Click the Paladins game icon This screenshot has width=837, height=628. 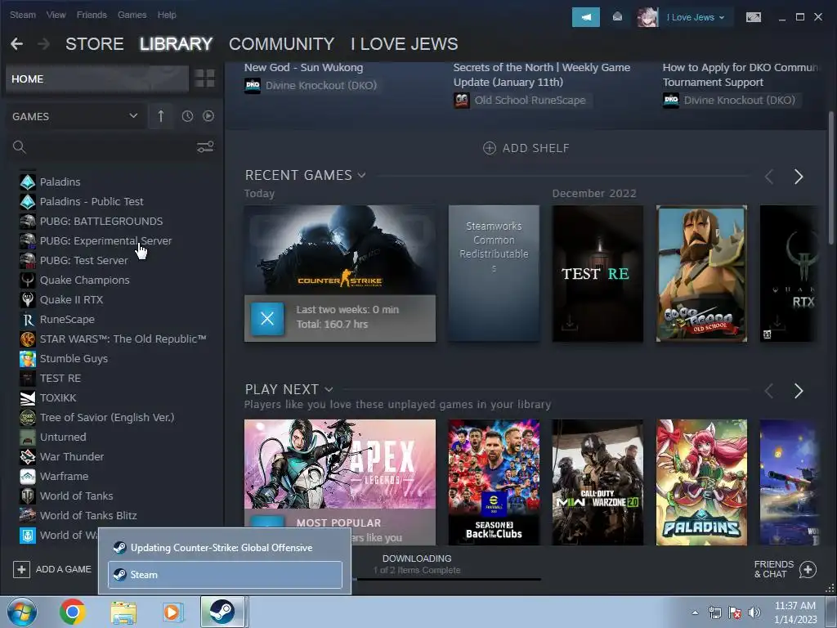[28, 182]
